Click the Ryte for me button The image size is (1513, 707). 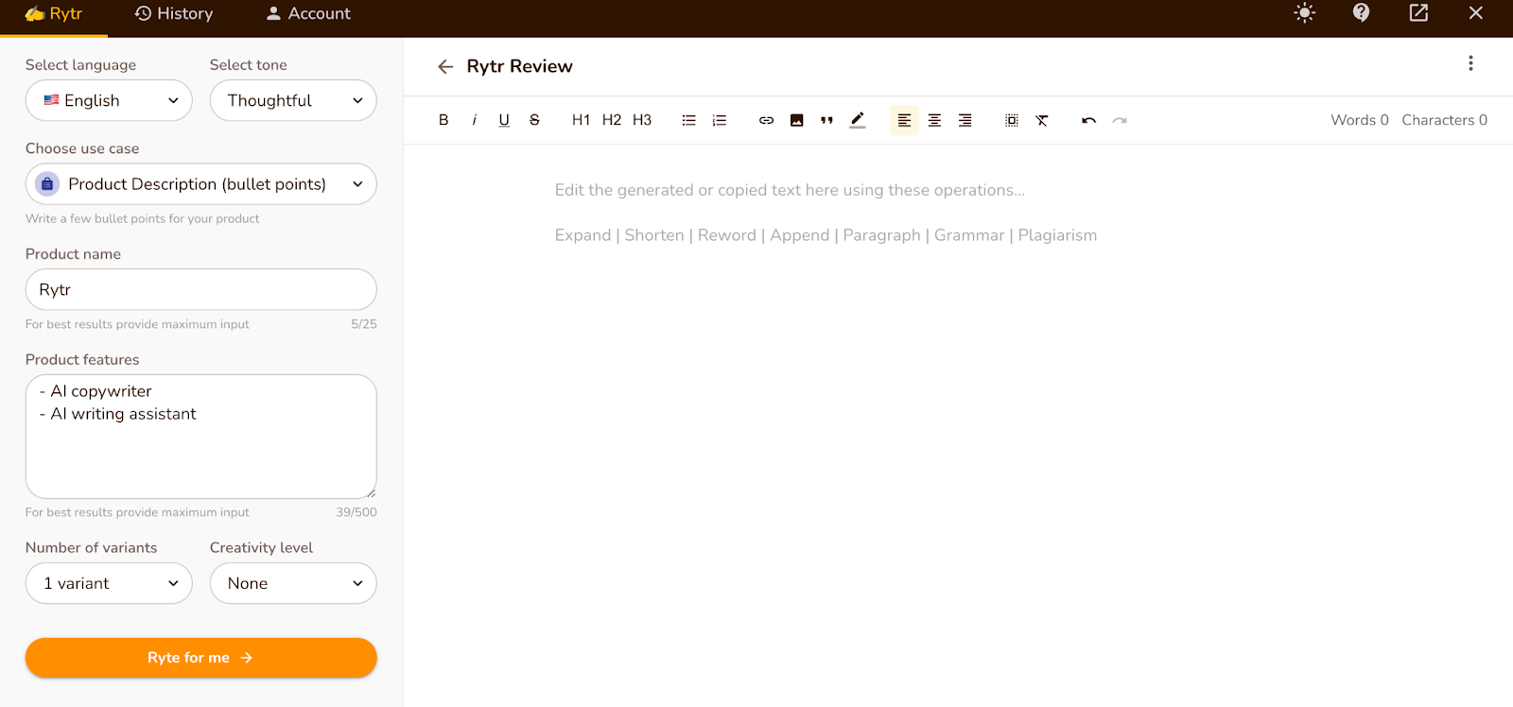click(201, 658)
